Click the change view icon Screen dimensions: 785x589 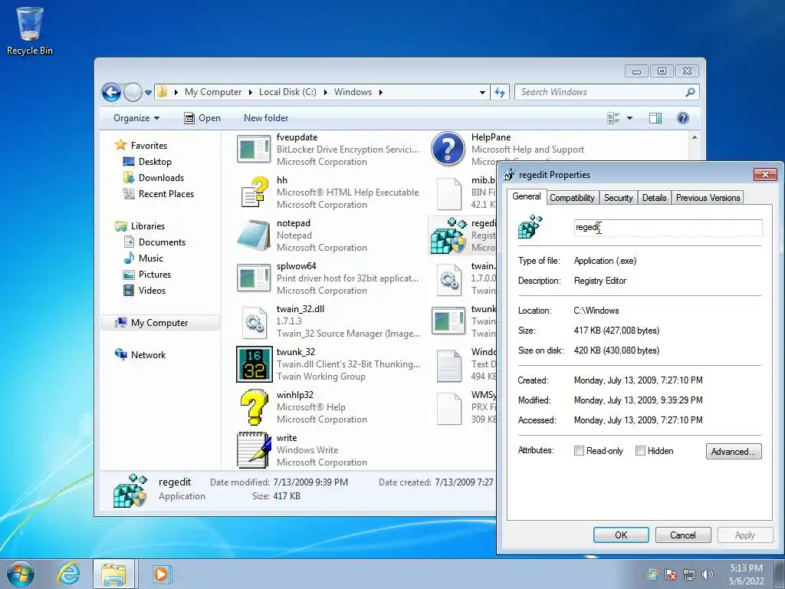[613, 118]
